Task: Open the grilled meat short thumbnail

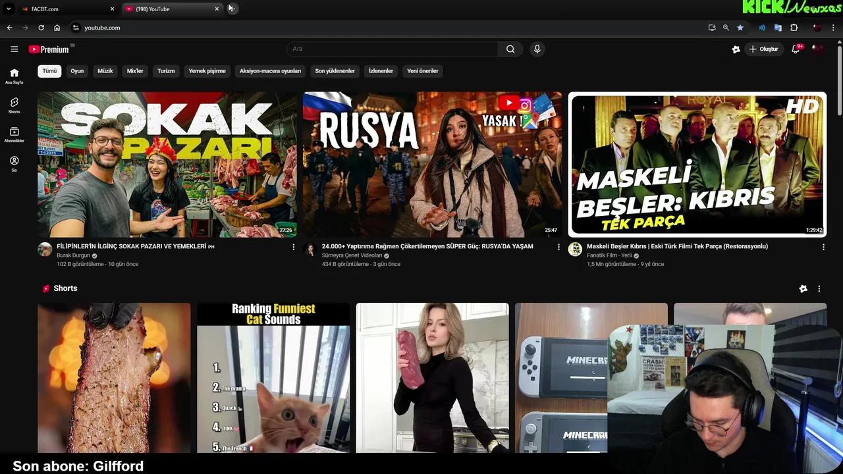Action: pyautogui.click(x=114, y=378)
